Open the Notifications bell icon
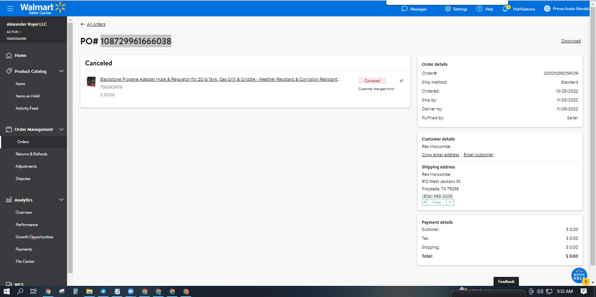The image size is (596, 297). [505, 9]
